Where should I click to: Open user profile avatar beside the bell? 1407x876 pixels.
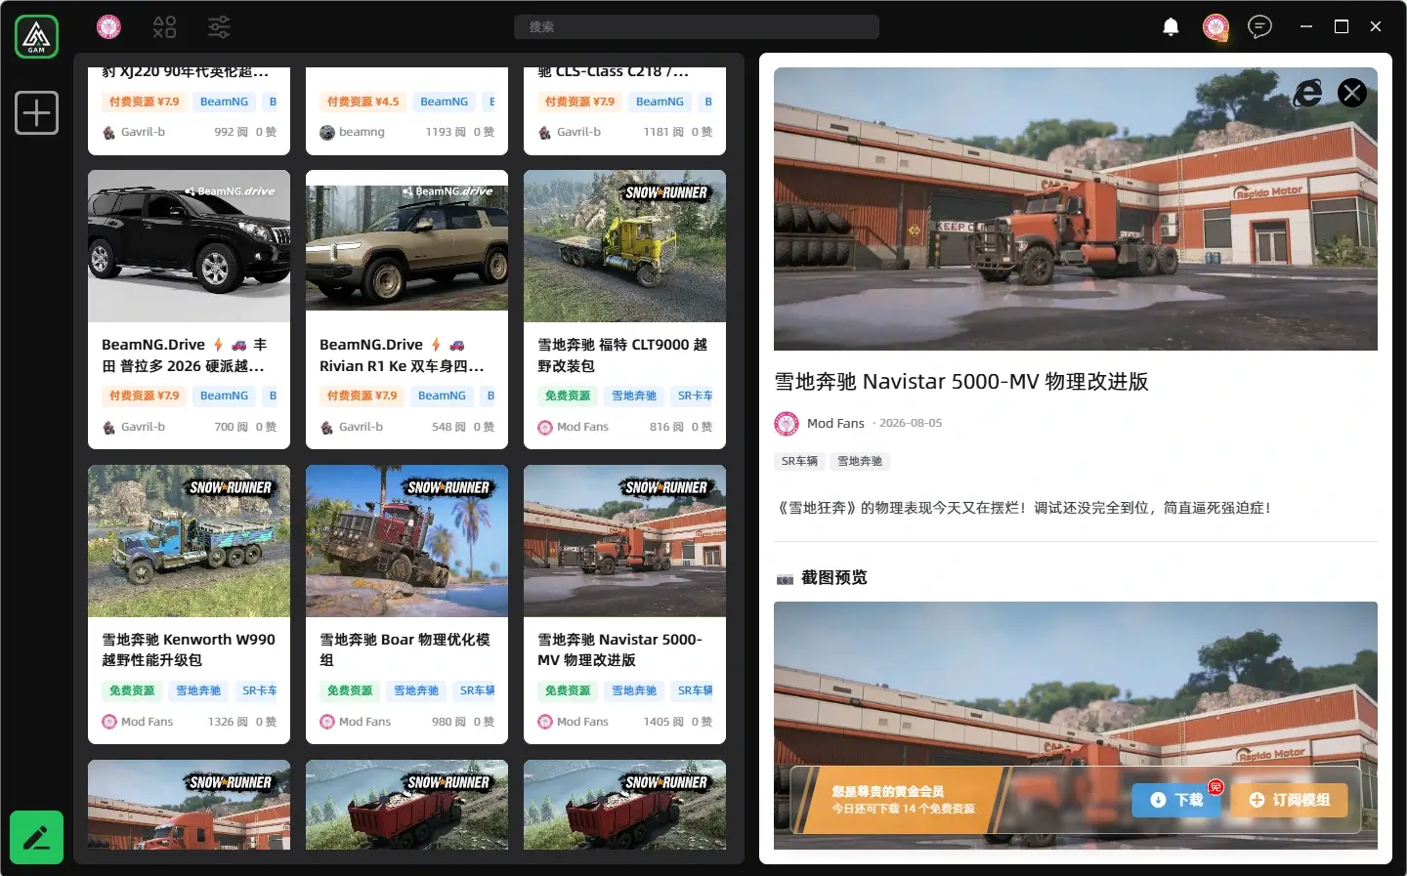[x=1215, y=26]
